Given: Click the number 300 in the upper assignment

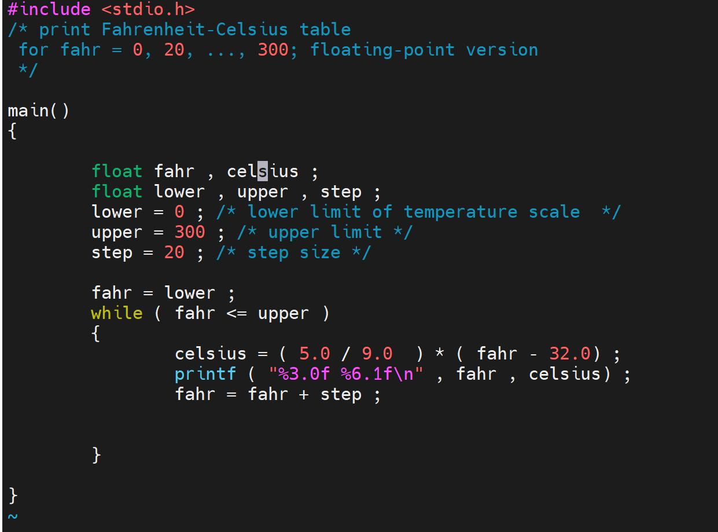Looking at the screenshot, I should tap(190, 232).
